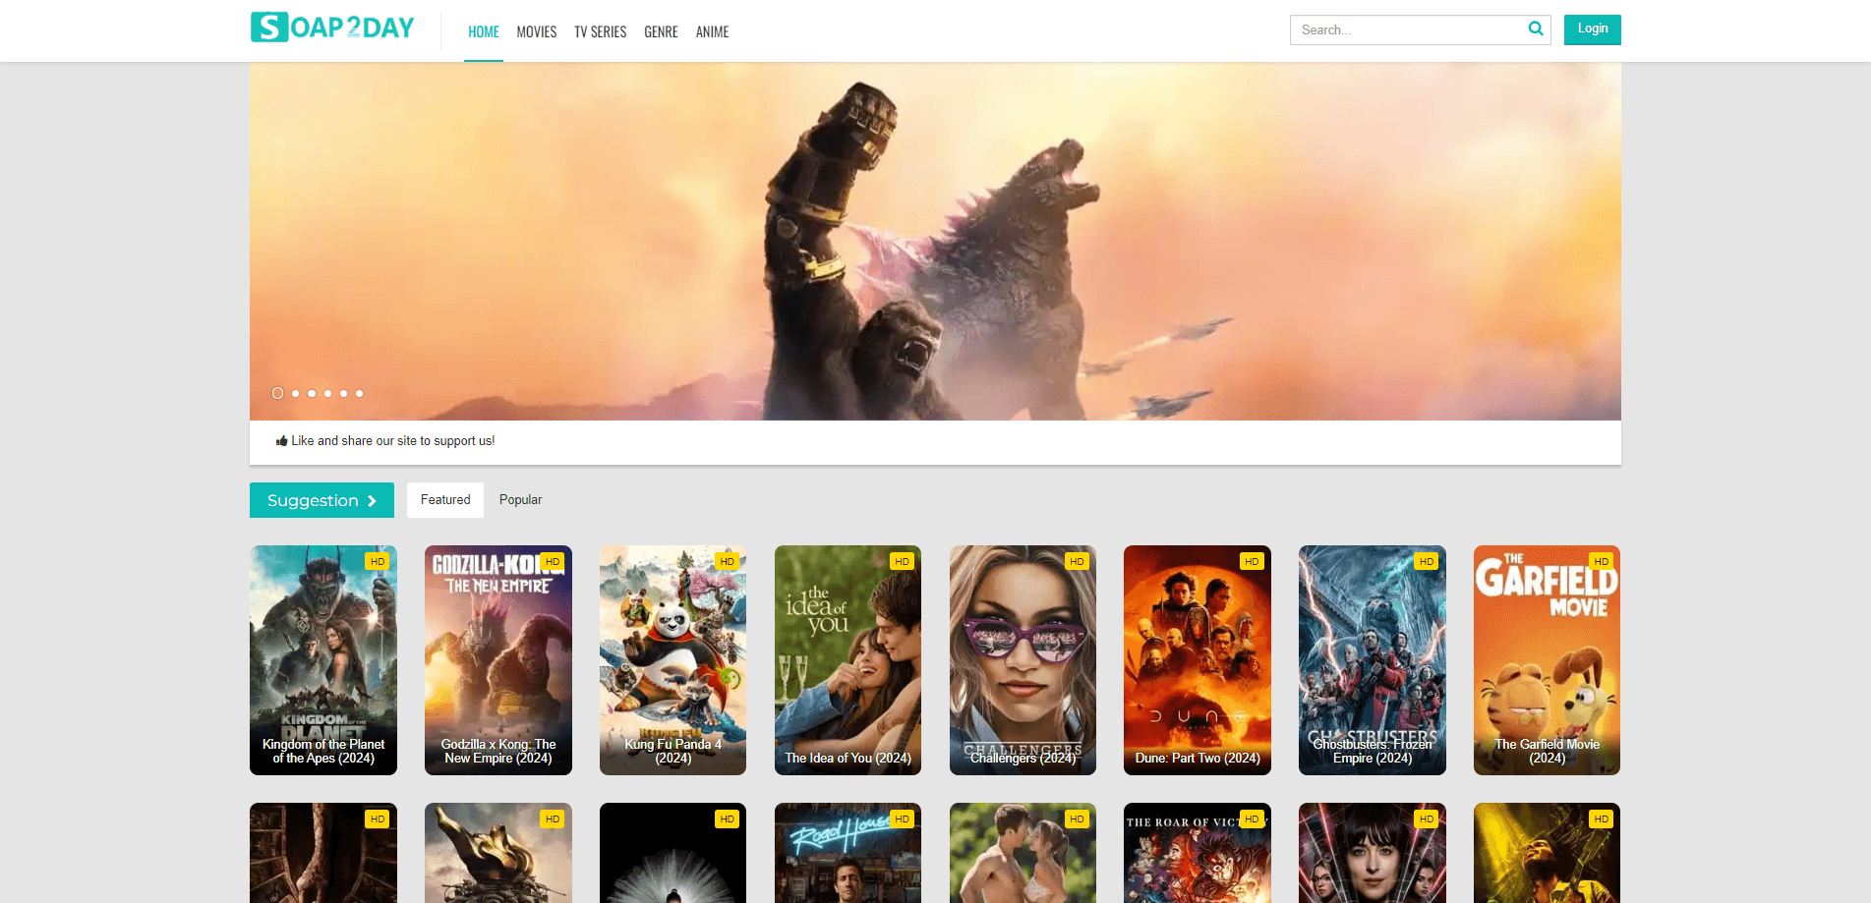Click 'The Garfield Movie (2024)' title

coord(1547,752)
